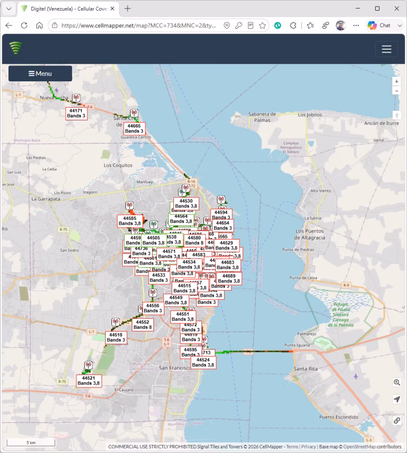Open a new browser tab

coord(127,9)
